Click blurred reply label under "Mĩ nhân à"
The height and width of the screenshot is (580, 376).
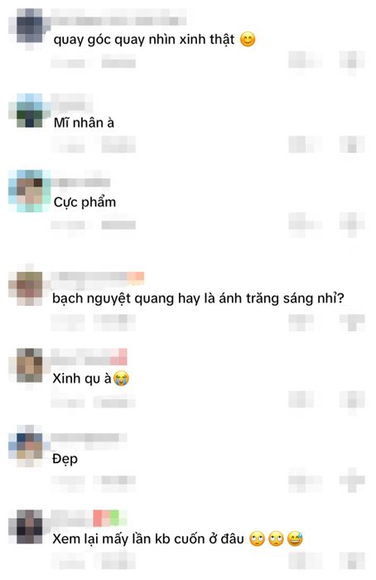[x=118, y=144]
